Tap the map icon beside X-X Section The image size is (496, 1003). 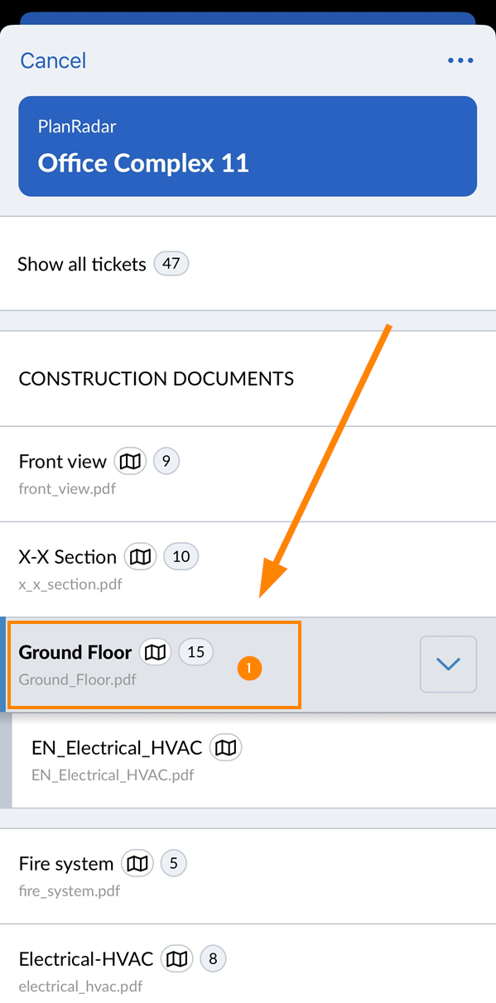click(140, 557)
